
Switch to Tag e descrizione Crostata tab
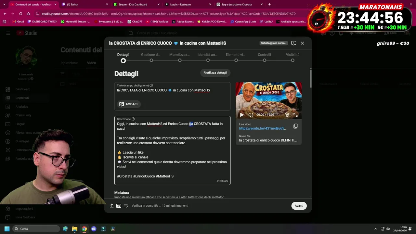[x=239, y=5]
